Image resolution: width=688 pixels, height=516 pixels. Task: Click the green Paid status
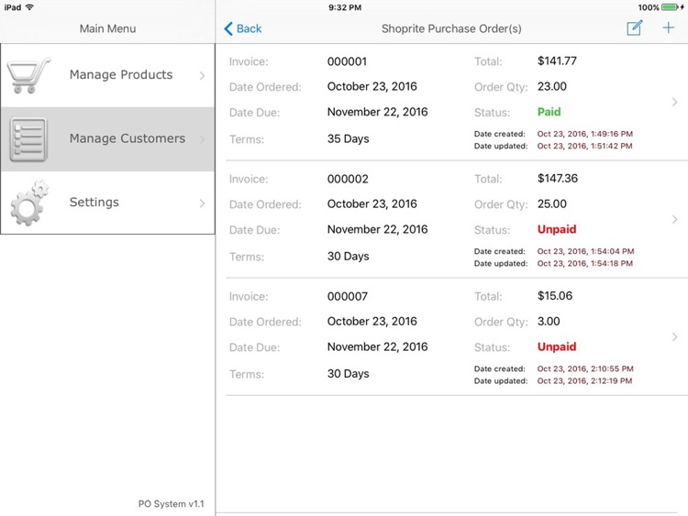(x=549, y=112)
